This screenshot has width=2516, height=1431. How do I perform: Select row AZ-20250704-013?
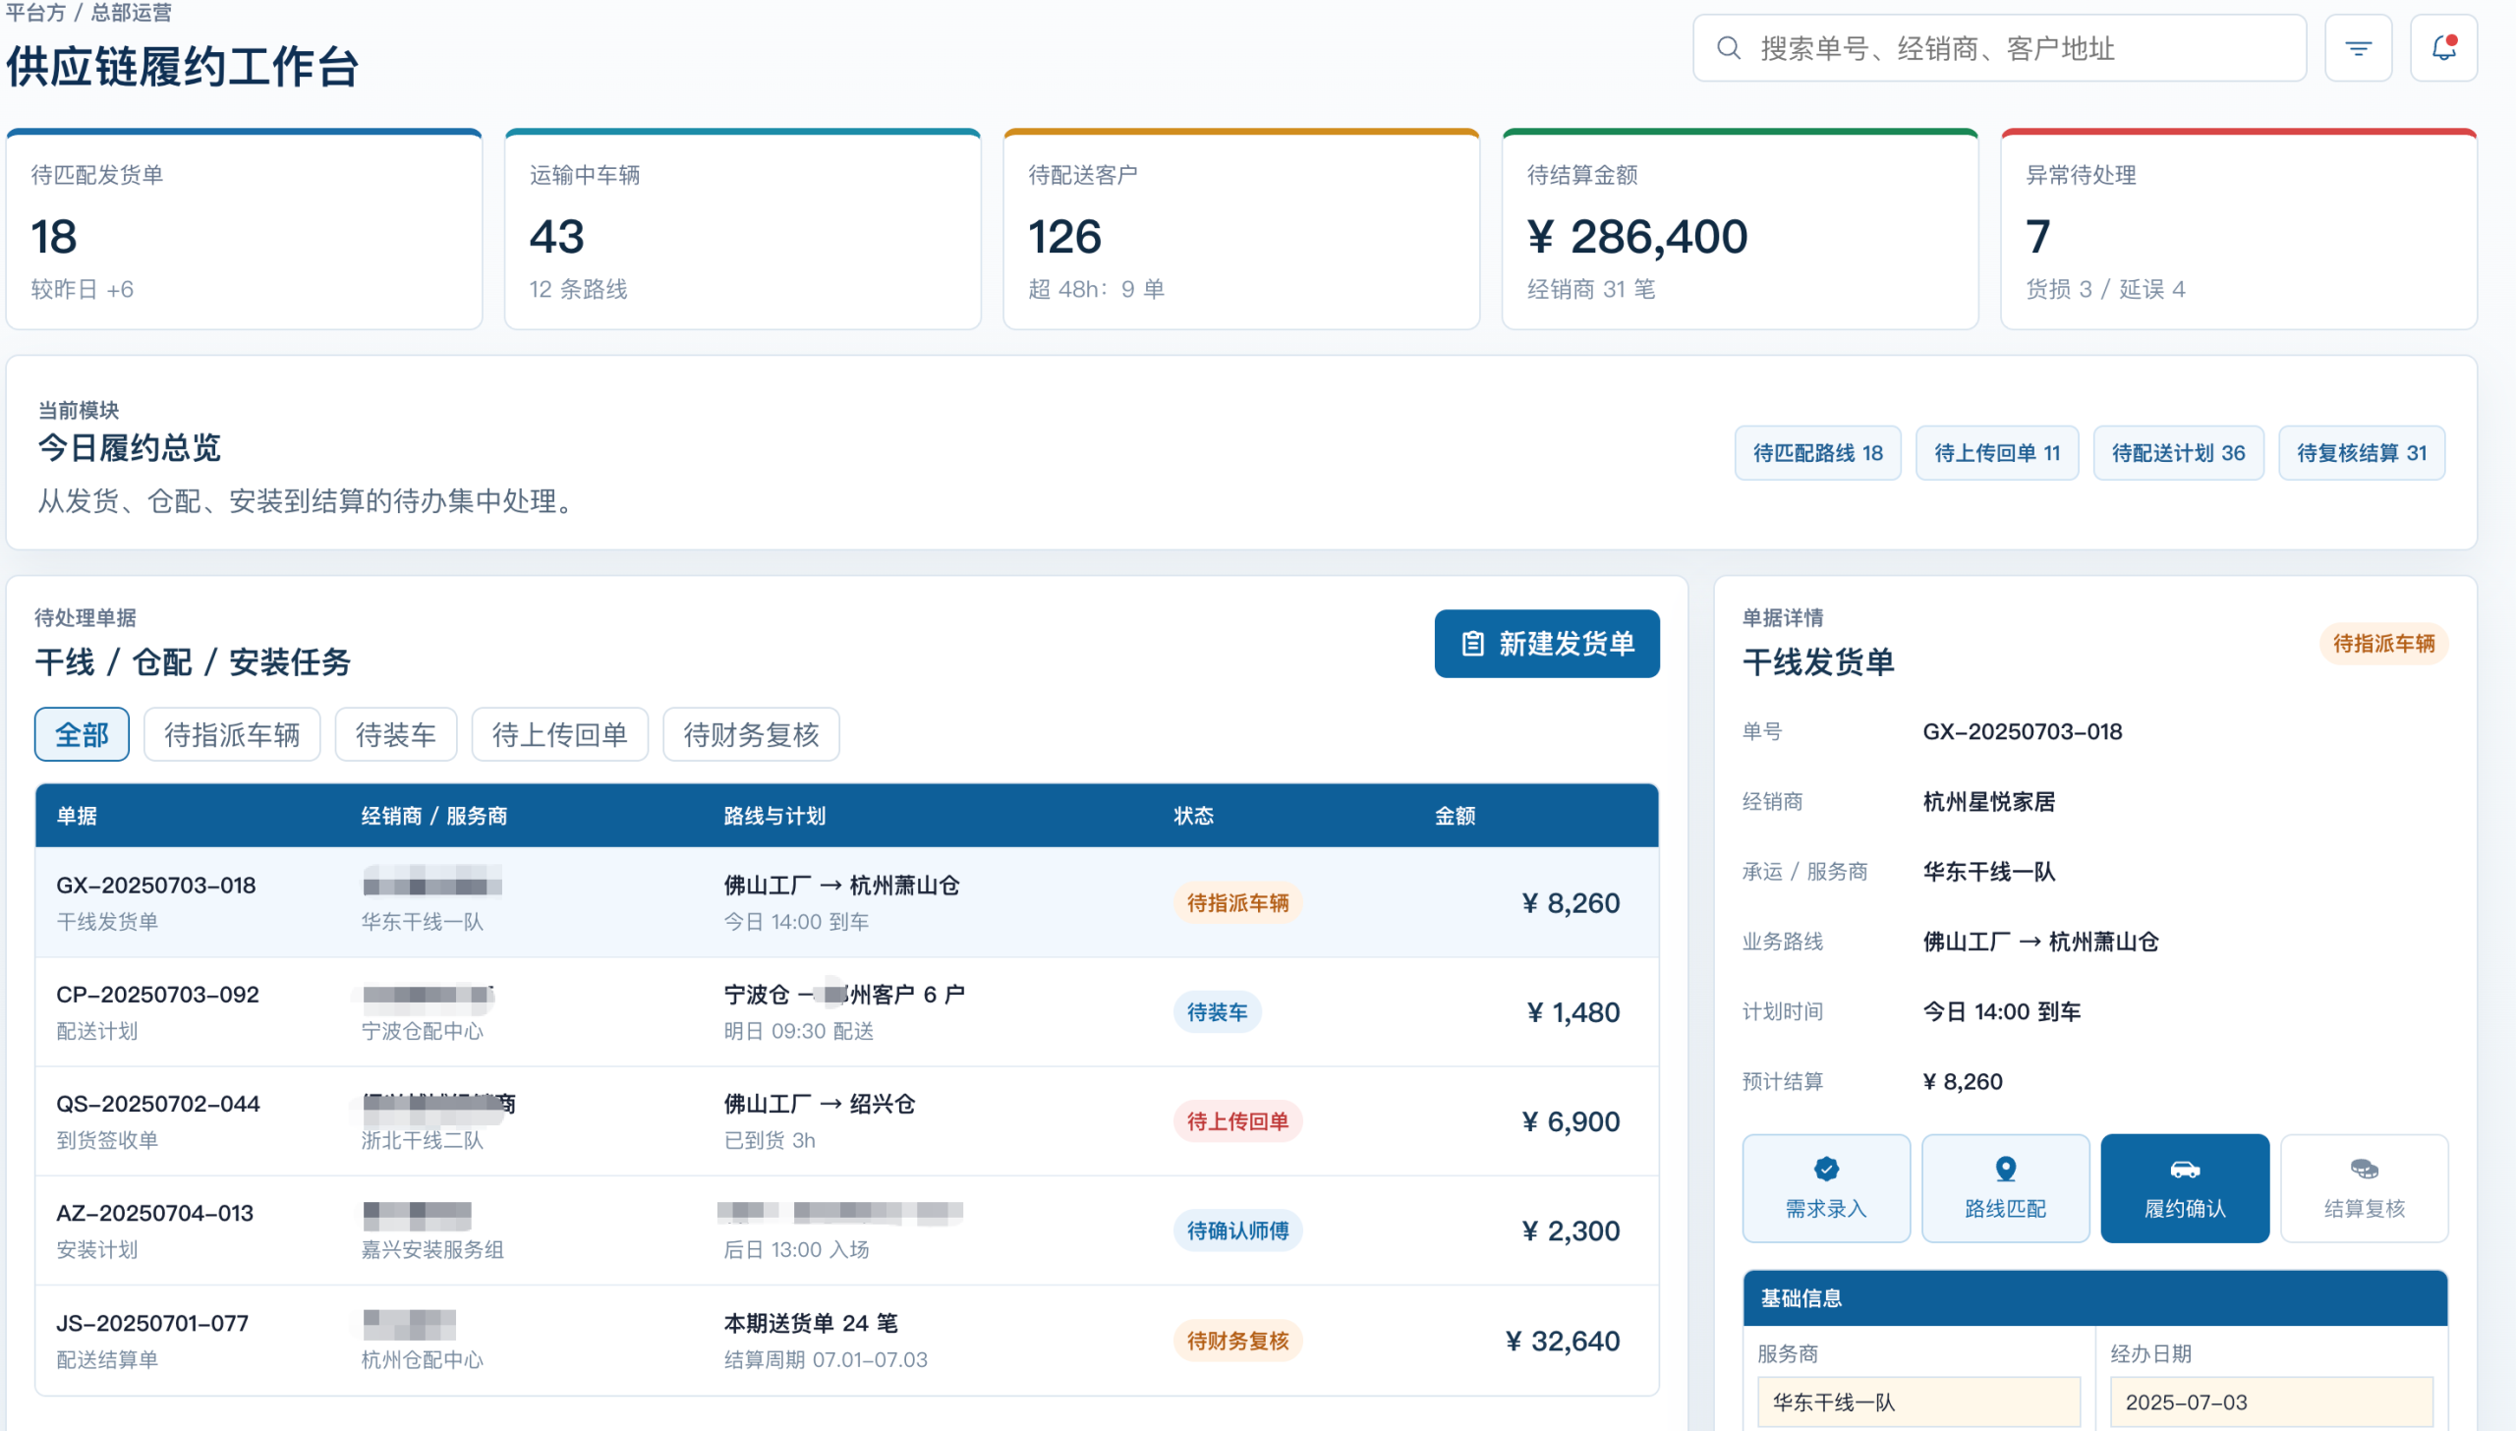pos(847,1231)
